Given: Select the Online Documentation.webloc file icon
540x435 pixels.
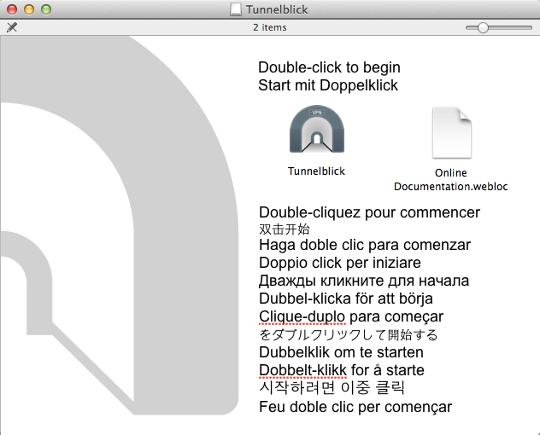Looking at the screenshot, I should click(451, 133).
